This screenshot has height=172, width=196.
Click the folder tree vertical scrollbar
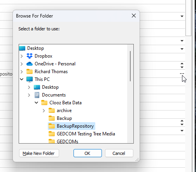coord(130,66)
